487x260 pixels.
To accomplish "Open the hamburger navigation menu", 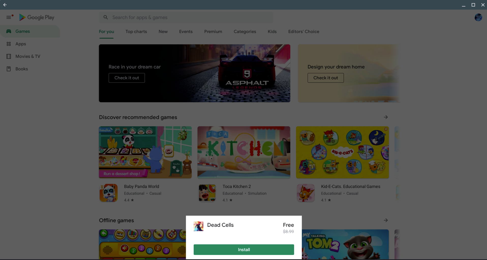I will (x=9, y=17).
